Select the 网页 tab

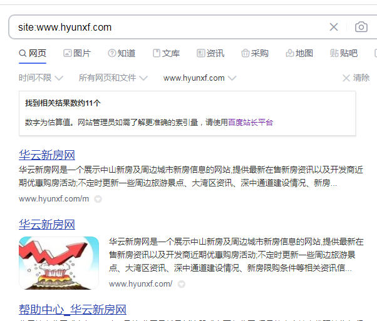(x=33, y=53)
